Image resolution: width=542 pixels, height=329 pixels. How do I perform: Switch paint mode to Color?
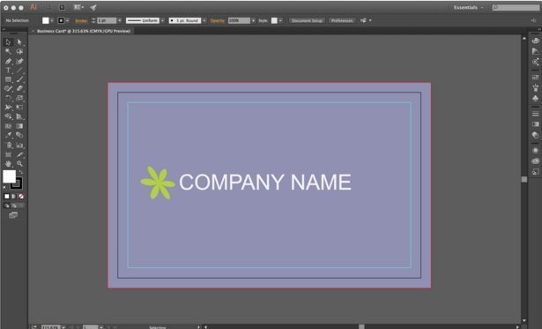(x=6, y=197)
